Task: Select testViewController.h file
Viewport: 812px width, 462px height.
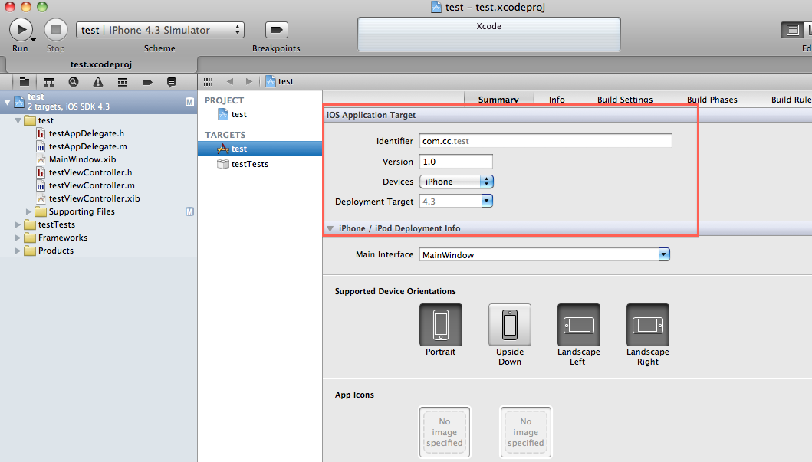Action: click(x=90, y=172)
